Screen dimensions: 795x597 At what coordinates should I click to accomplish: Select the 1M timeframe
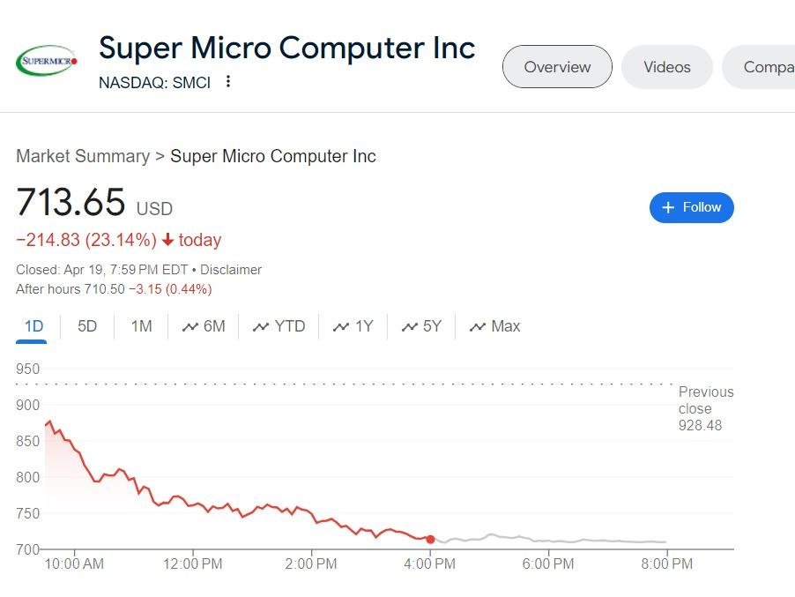(140, 325)
